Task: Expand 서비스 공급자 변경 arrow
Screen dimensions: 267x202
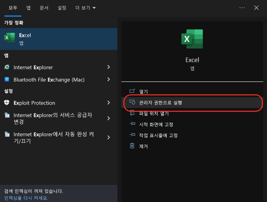Action: [109, 118]
